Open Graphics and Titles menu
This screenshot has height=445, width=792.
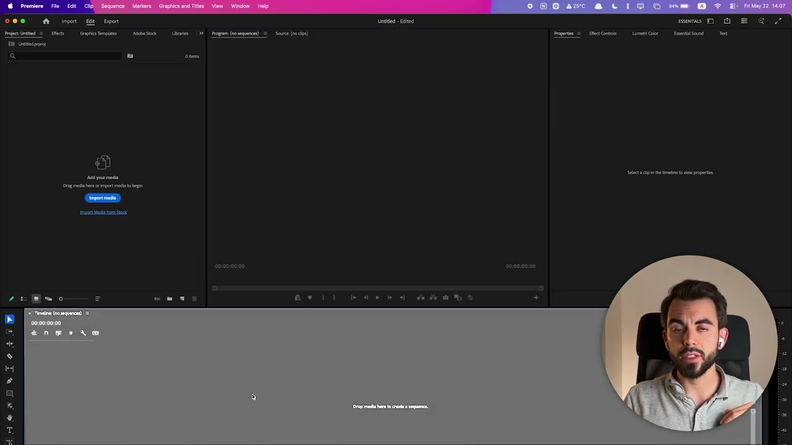[181, 6]
